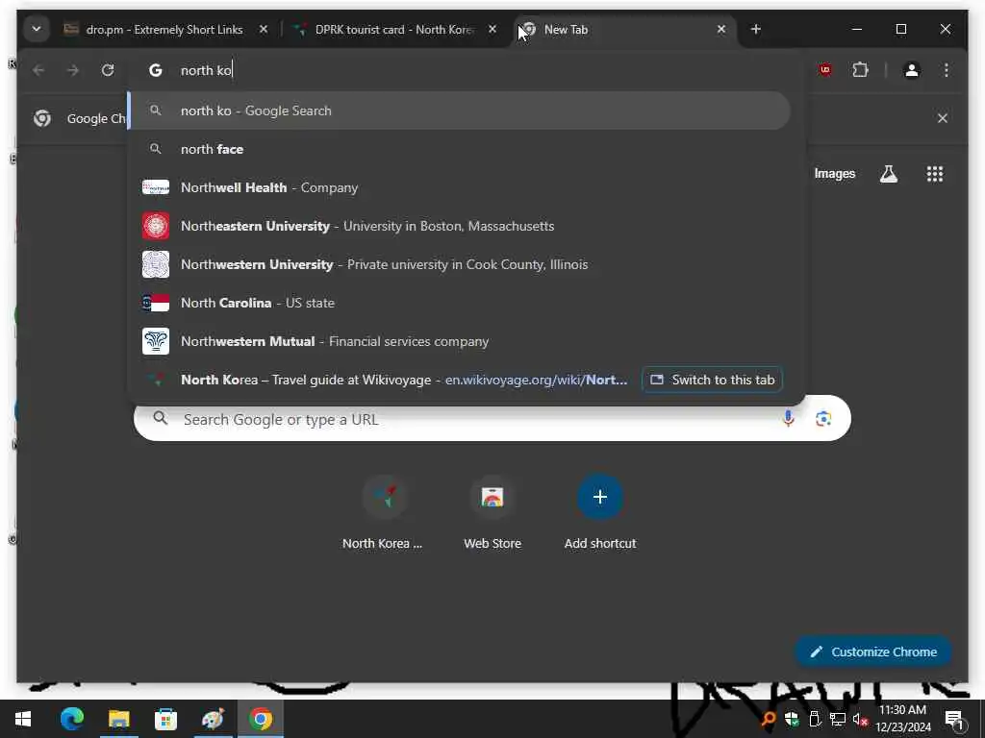Search by image with the Google Lens icon
The width and height of the screenshot is (985, 738).
(x=823, y=419)
